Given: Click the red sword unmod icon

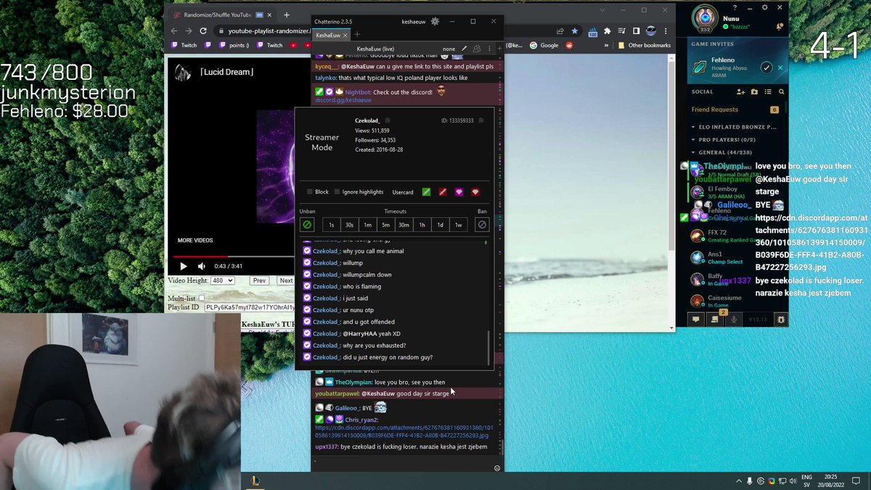Looking at the screenshot, I should 442,192.
